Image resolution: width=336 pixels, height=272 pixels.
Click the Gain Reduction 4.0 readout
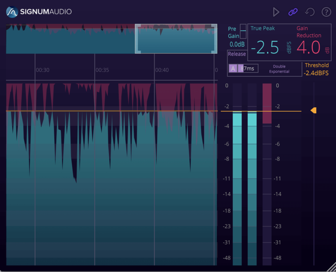pos(309,48)
